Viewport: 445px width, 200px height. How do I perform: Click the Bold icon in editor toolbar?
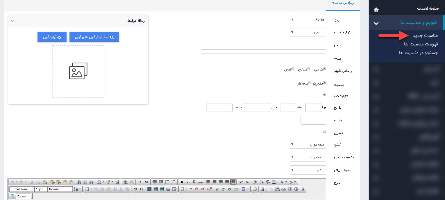(x=182, y=182)
